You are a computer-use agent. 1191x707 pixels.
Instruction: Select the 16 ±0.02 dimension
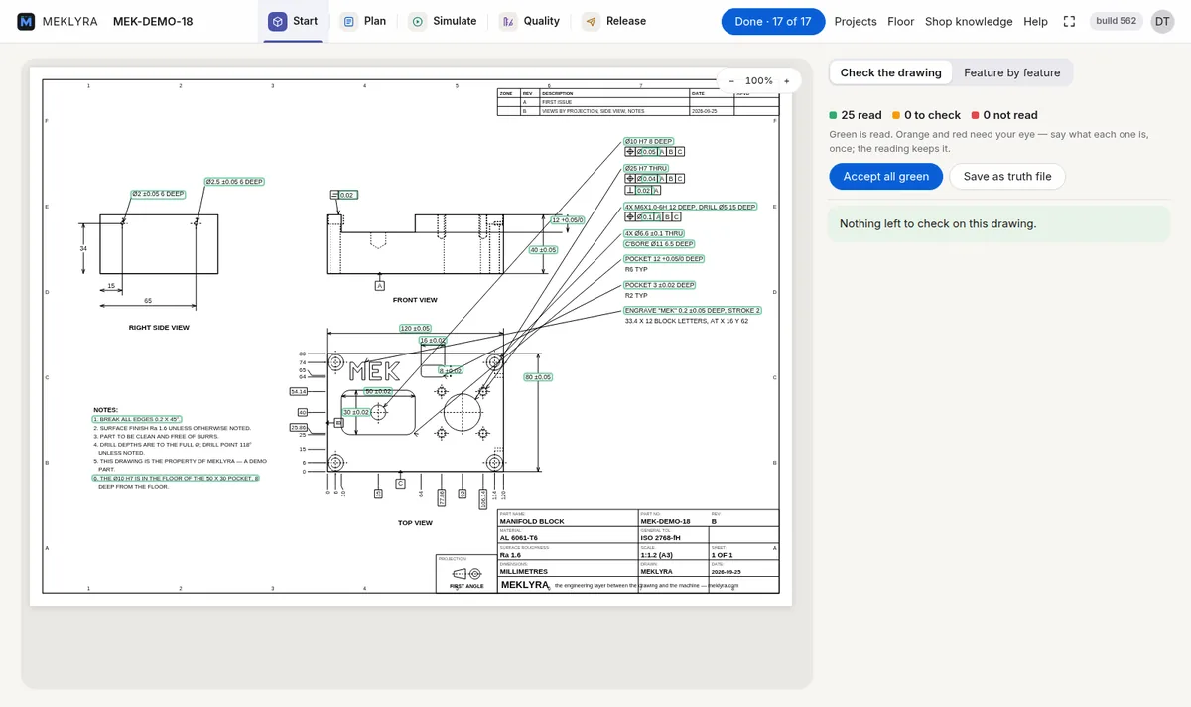(433, 341)
